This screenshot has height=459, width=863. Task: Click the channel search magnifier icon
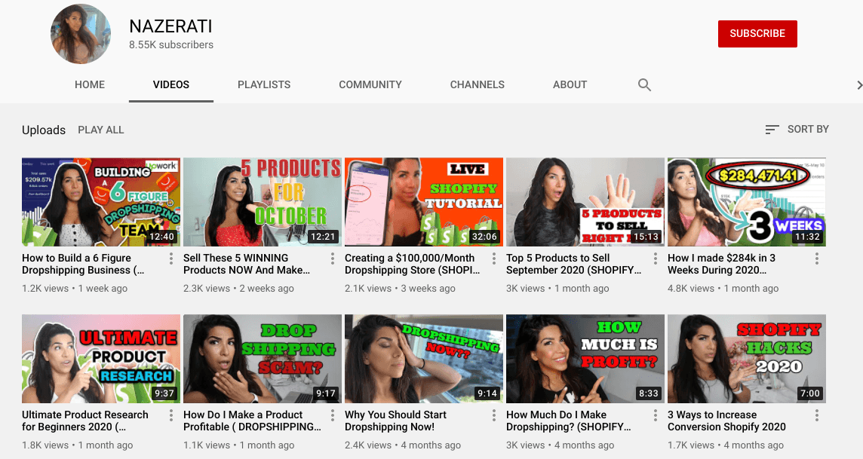[x=644, y=84]
